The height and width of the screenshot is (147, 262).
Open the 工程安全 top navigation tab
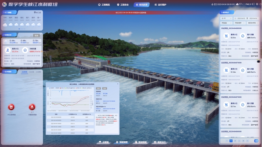[x=123, y=5]
